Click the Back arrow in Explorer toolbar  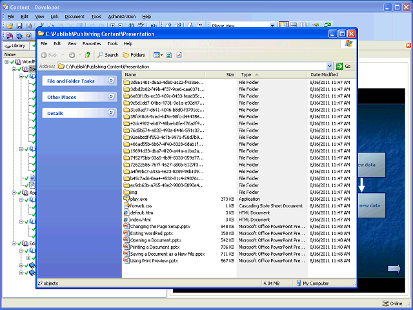[x=44, y=55]
